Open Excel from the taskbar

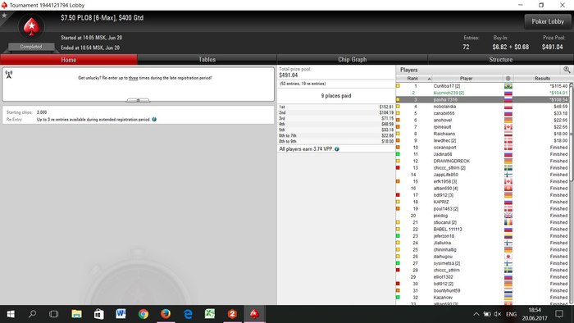210,314
